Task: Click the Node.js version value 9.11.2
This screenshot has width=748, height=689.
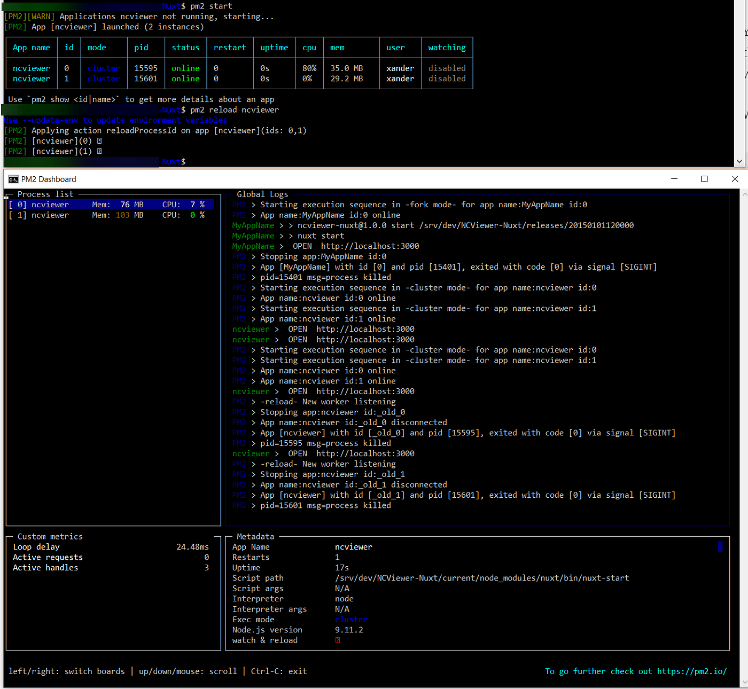Action: click(x=349, y=630)
